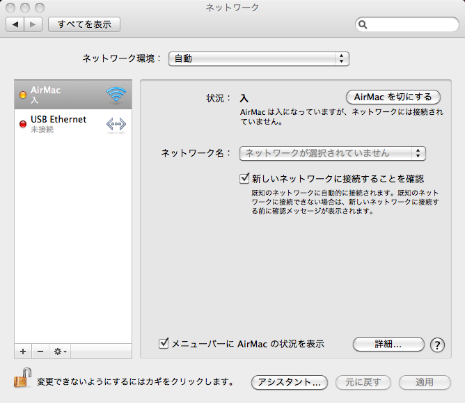465x403 pixels.
Task: Toggle メニューバーに AirMac の状況を表示 checkbox
Action: coord(164,343)
